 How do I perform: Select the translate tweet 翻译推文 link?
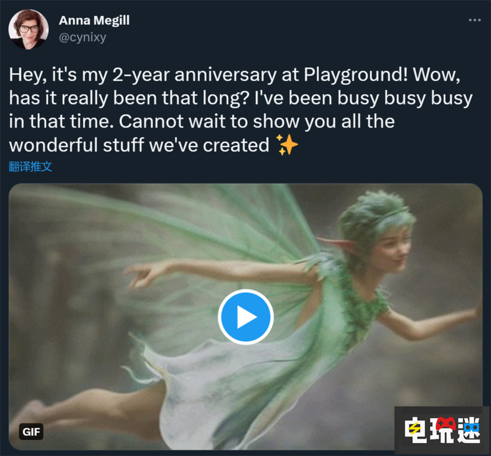point(30,166)
